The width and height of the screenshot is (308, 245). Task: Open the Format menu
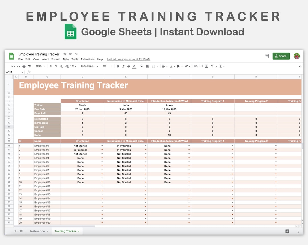tap(56, 59)
